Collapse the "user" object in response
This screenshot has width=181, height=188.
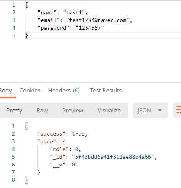coord(64,141)
